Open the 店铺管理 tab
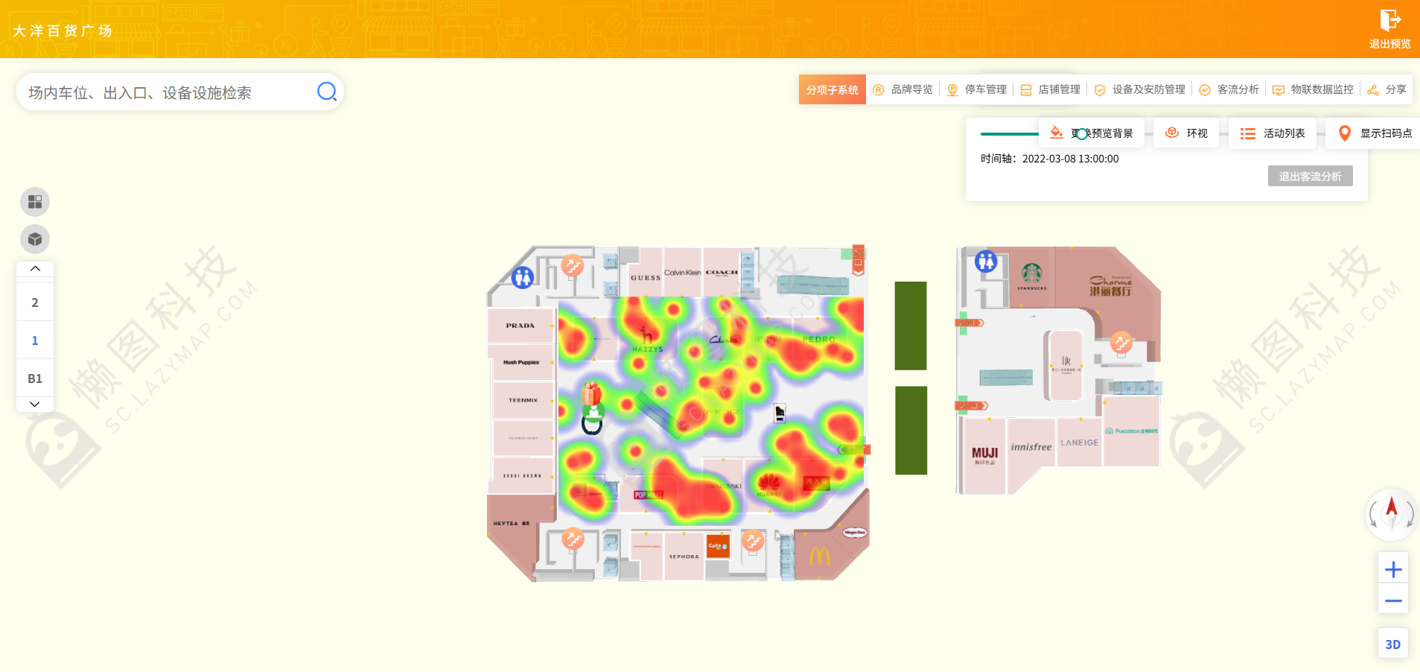 (x=1051, y=89)
